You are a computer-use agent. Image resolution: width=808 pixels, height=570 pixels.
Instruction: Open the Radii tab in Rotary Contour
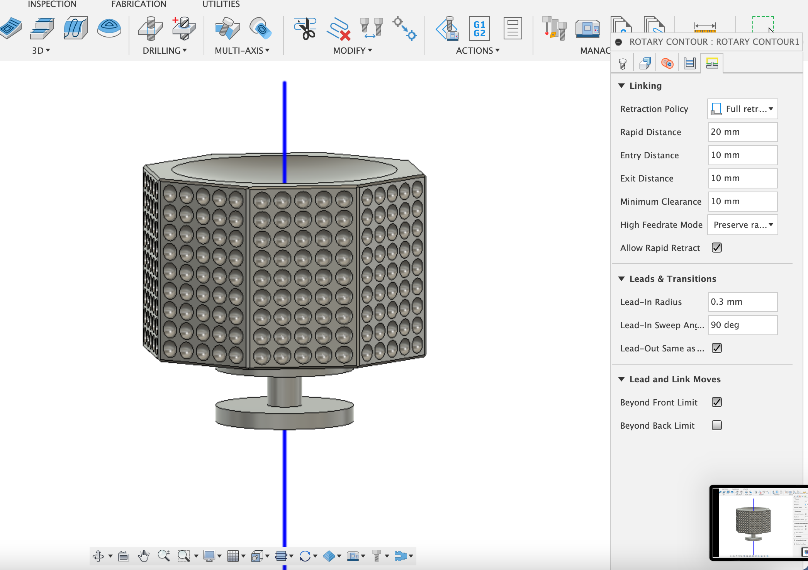[667, 63]
